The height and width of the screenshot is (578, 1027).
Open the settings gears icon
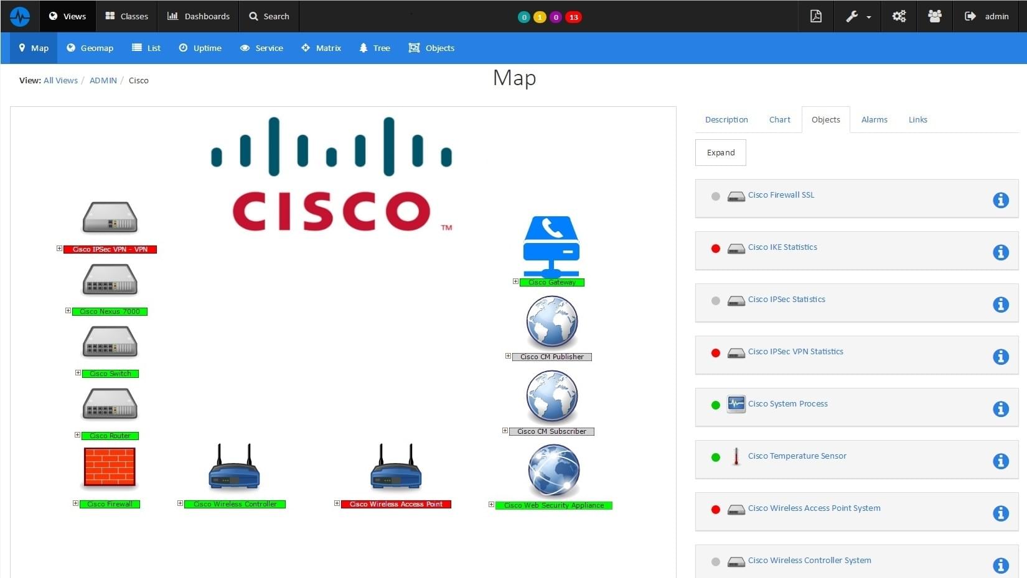tap(899, 16)
